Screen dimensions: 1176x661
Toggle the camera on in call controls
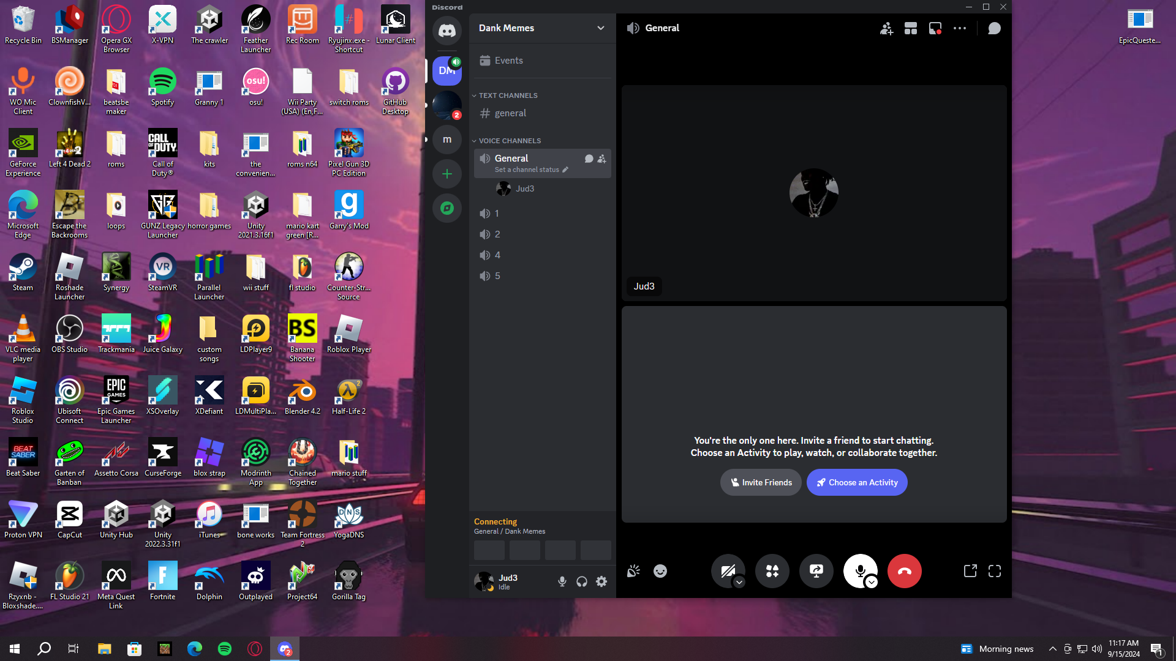727,571
